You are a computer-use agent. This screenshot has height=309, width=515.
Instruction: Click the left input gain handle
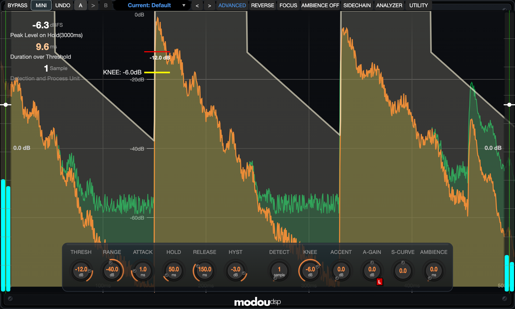[6, 105]
